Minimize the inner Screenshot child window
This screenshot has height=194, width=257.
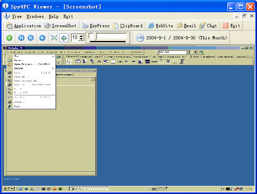click(x=237, y=16)
